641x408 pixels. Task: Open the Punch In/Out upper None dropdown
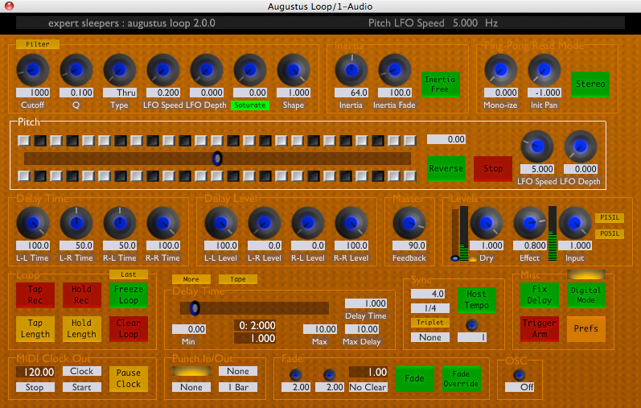pyautogui.click(x=238, y=371)
